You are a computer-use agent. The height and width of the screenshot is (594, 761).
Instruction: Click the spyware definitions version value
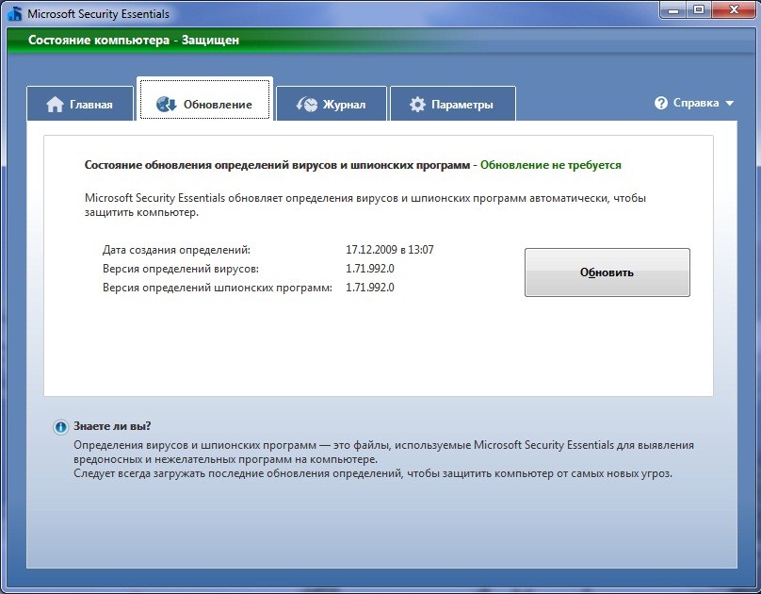click(370, 288)
